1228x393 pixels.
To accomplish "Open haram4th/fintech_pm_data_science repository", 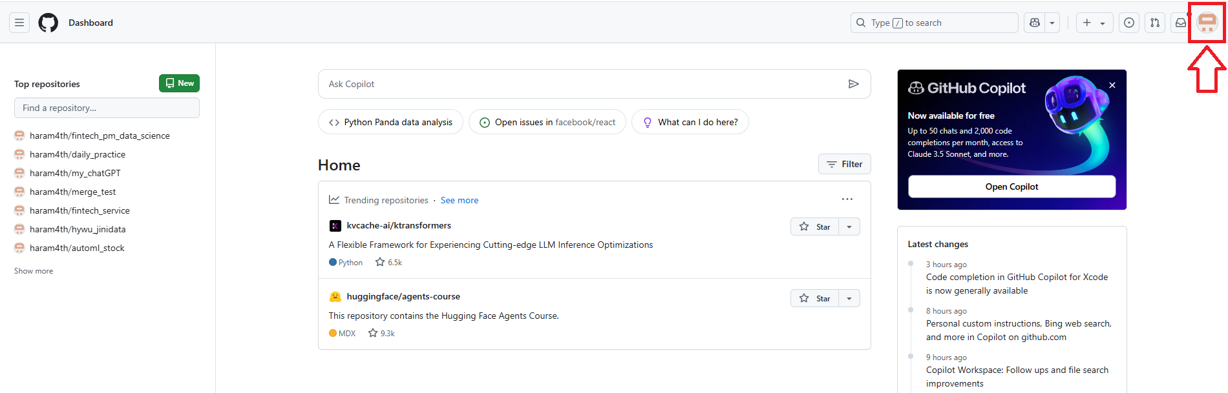I will pyautogui.click(x=100, y=136).
